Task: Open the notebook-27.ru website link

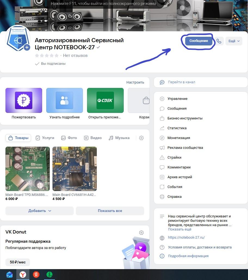Action: [187, 237]
